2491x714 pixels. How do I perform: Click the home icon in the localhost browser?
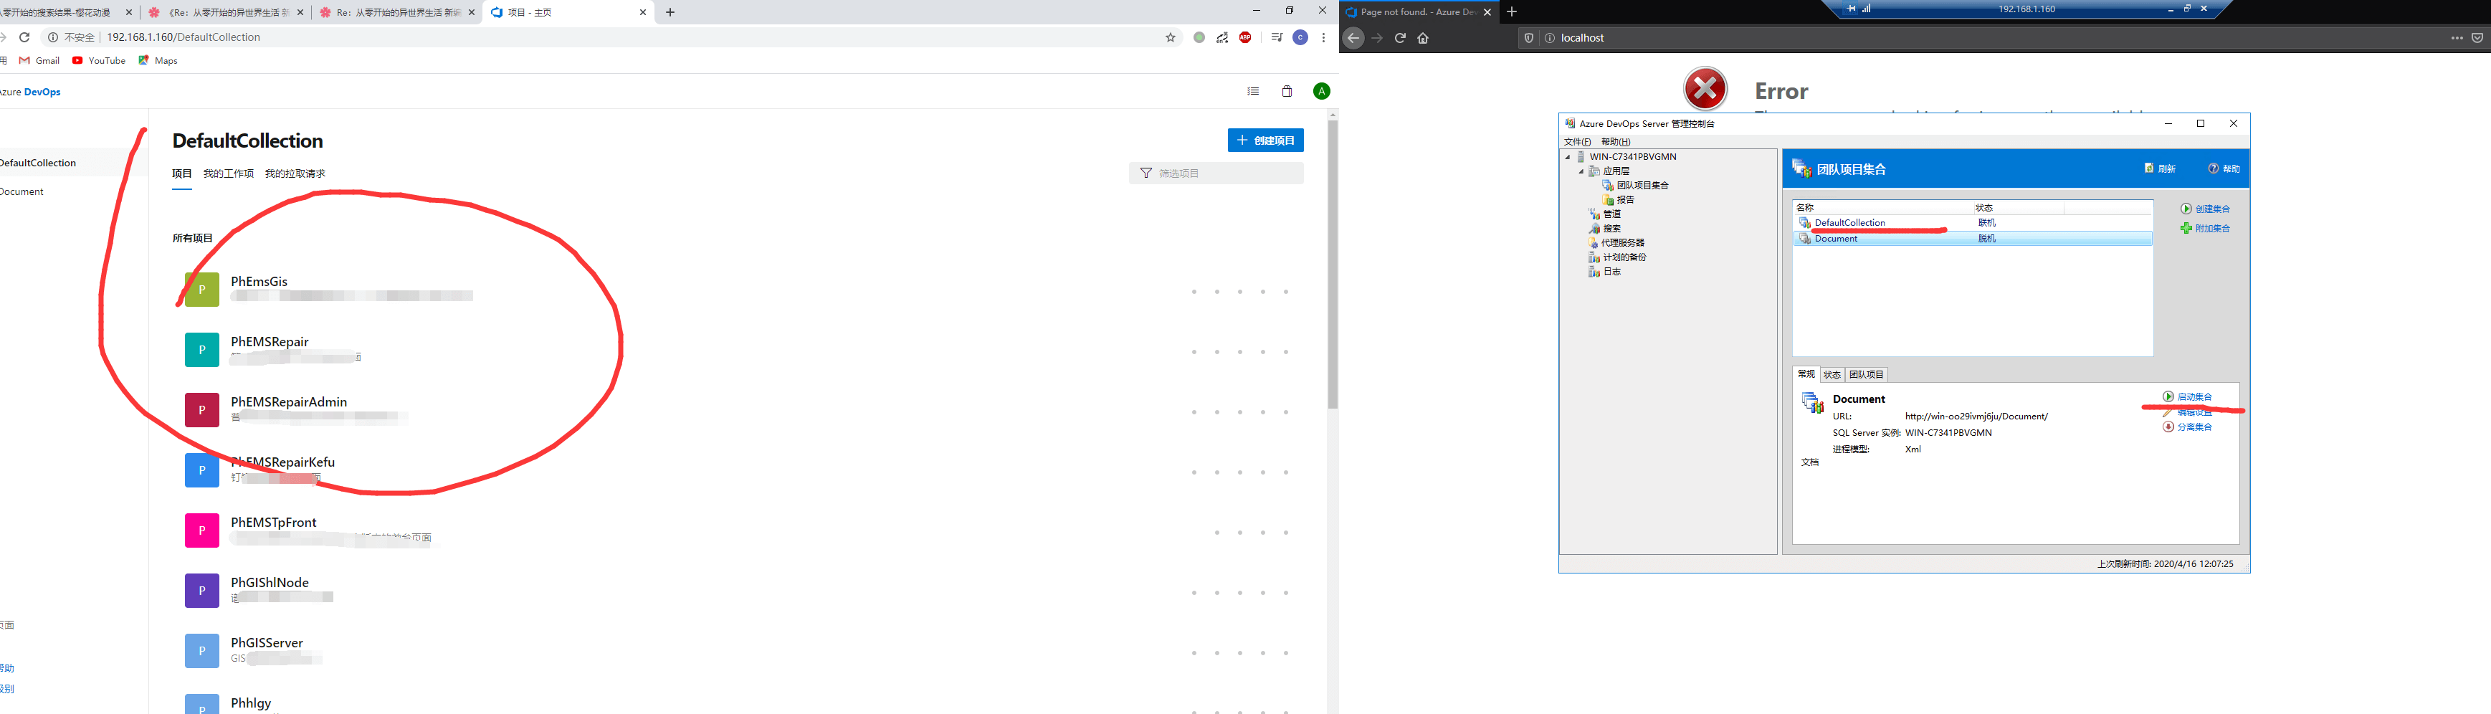point(1422,39)
